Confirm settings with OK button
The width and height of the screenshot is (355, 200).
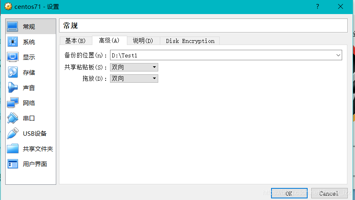tap(289, 193)
